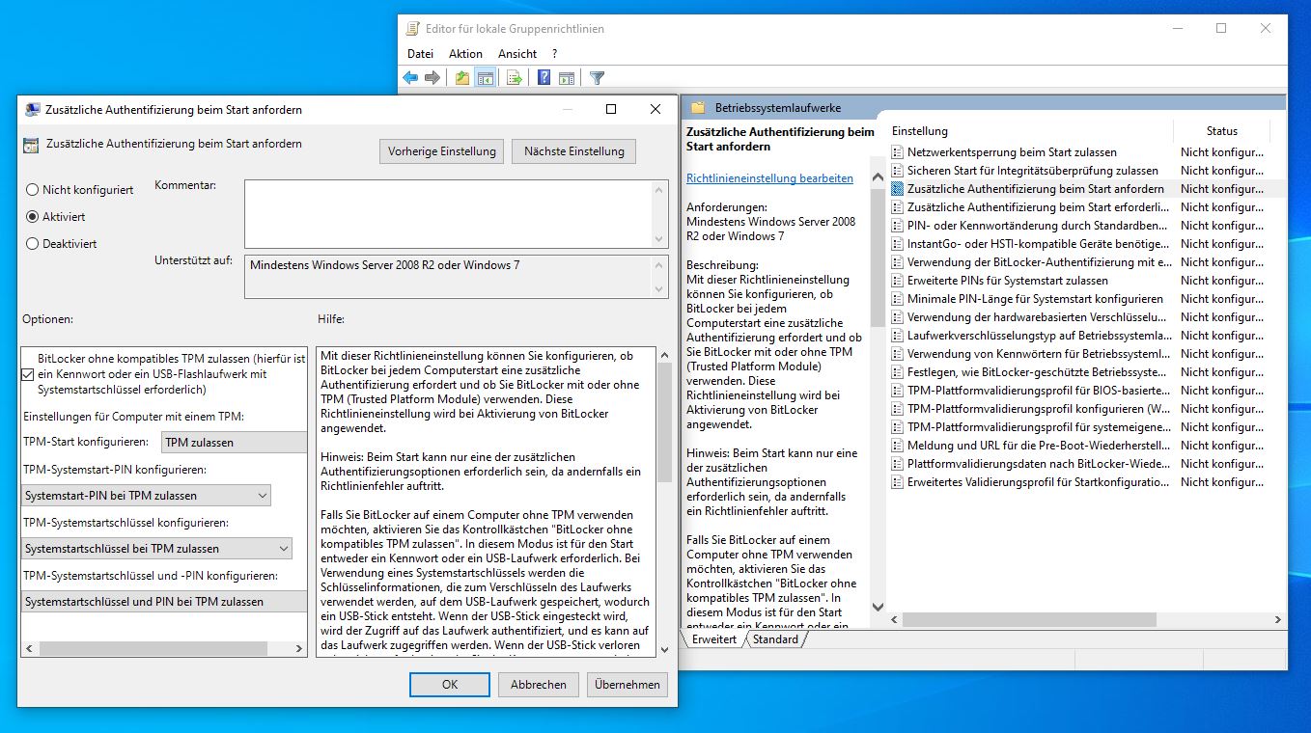Select the 'Nicht konfiguriert' radio button
The width and height of the screenshot is (1311, 733).
(x=33, y=191)
